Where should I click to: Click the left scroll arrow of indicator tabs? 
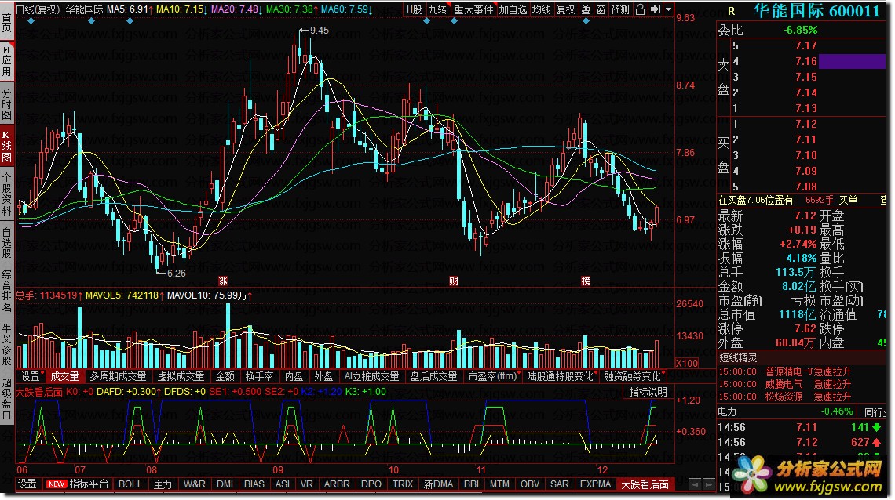[x=695, y=484]
